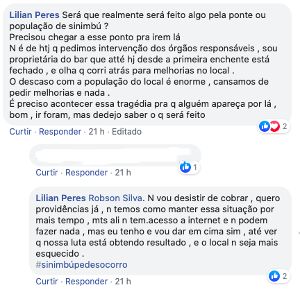Open the #sinimbúpedesocorro hashtag

point(81,265)
